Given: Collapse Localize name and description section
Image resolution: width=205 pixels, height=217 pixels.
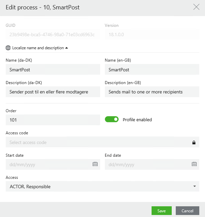Looking at the screenshot, I should (67, 48).
